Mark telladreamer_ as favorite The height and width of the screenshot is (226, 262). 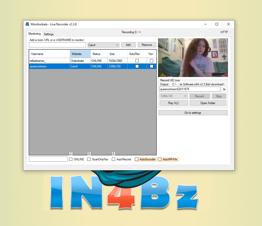(152, 61)
